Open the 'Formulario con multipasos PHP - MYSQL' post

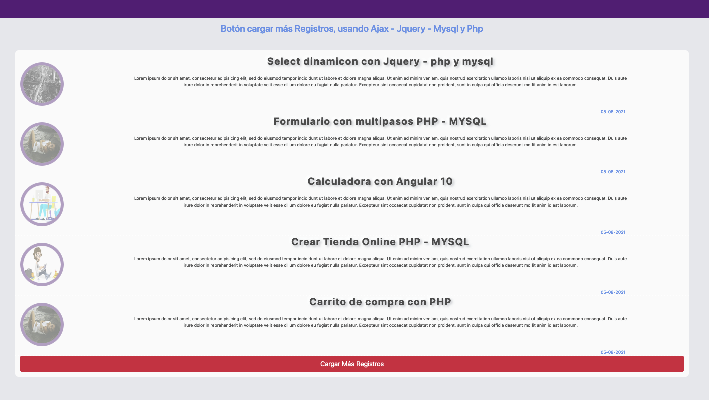point(380,121)
